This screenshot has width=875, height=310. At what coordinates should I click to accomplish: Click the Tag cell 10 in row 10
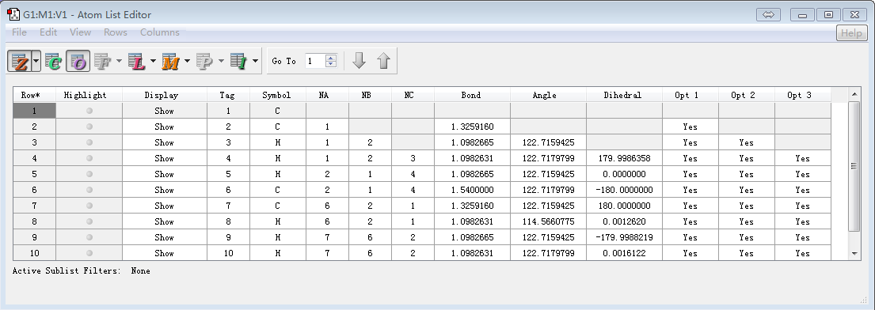(228, 253)
